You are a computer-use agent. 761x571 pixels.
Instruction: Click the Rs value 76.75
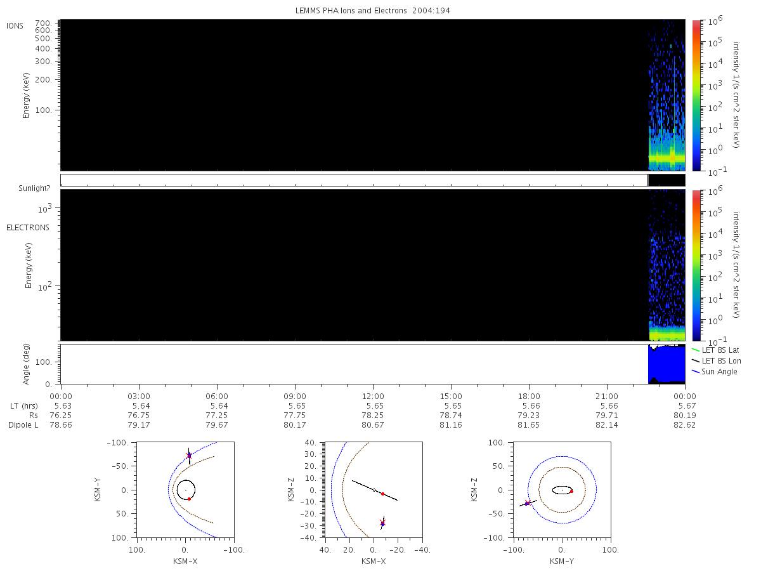(139, 416)
